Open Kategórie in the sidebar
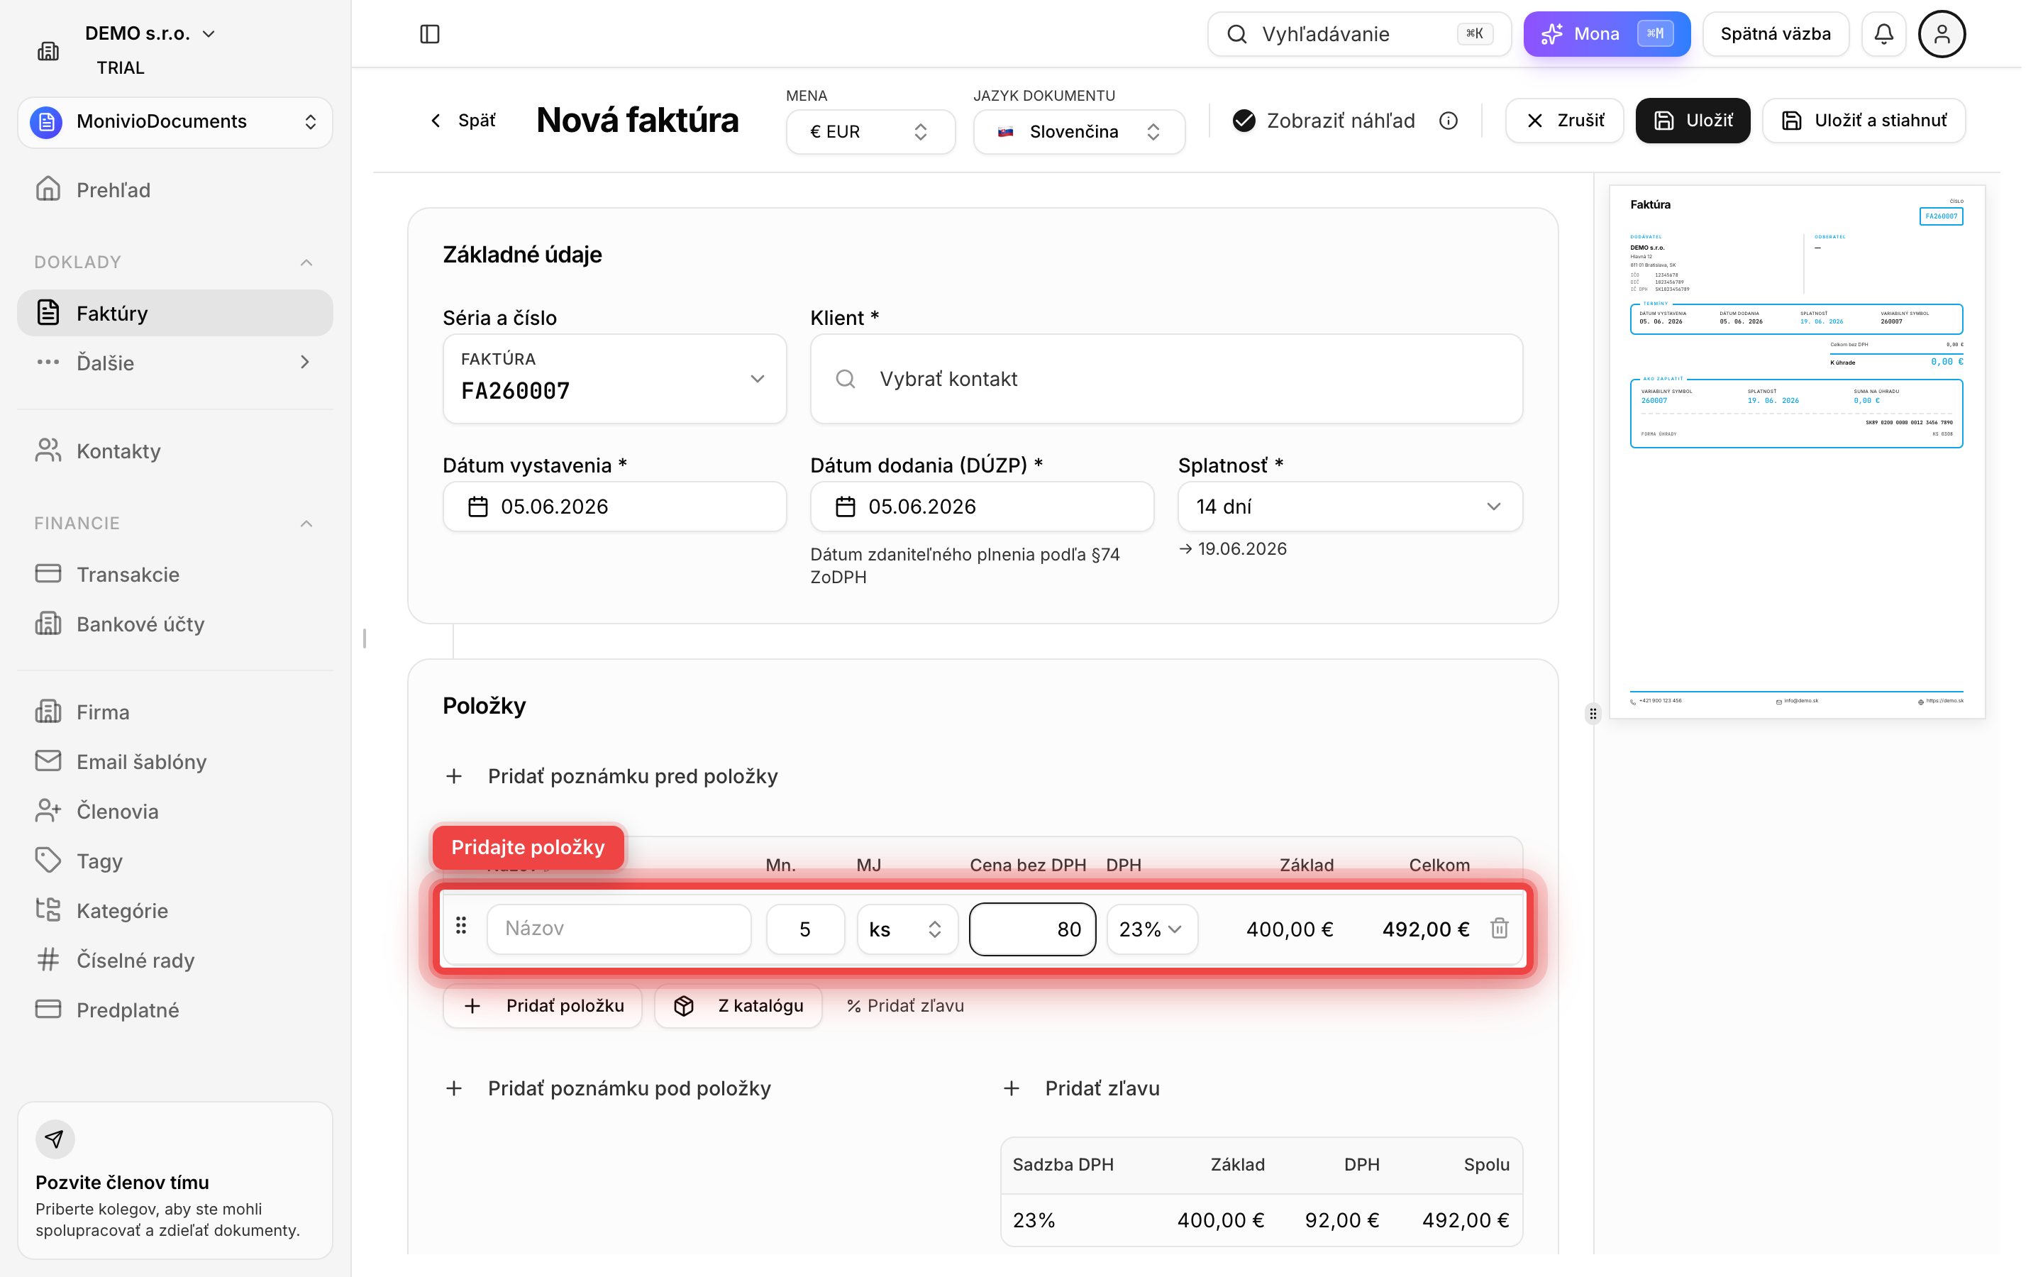Viewport: 2043px width, 1277px height. pos(175,910)
